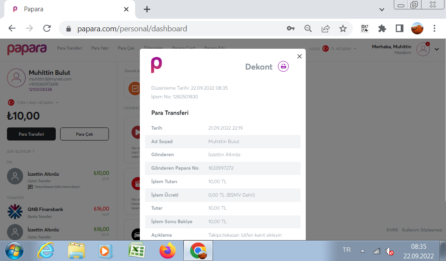Go back with browser back arrow

[12, 28]
